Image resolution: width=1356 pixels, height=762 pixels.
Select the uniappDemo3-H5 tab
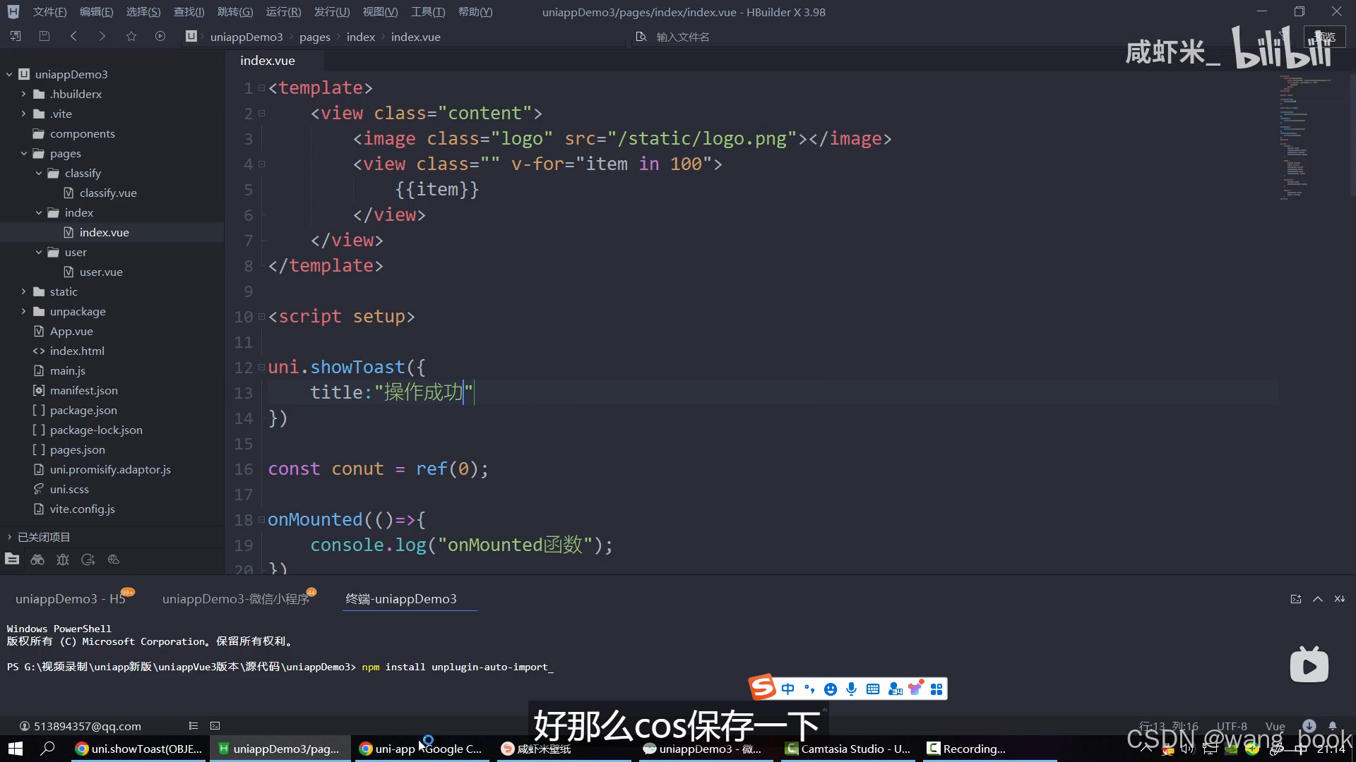[x=71, y=598]
